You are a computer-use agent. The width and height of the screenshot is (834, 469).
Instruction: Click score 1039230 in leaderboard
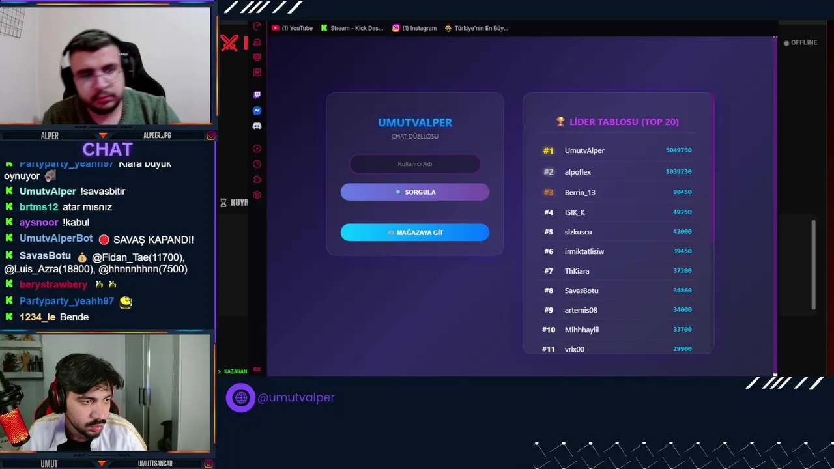[x=678, y=171]
